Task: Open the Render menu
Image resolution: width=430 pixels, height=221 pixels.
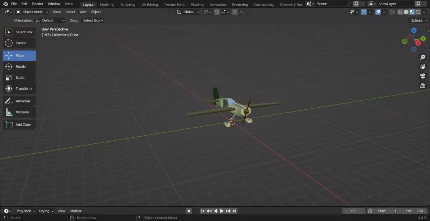Action: coord(38,4)
